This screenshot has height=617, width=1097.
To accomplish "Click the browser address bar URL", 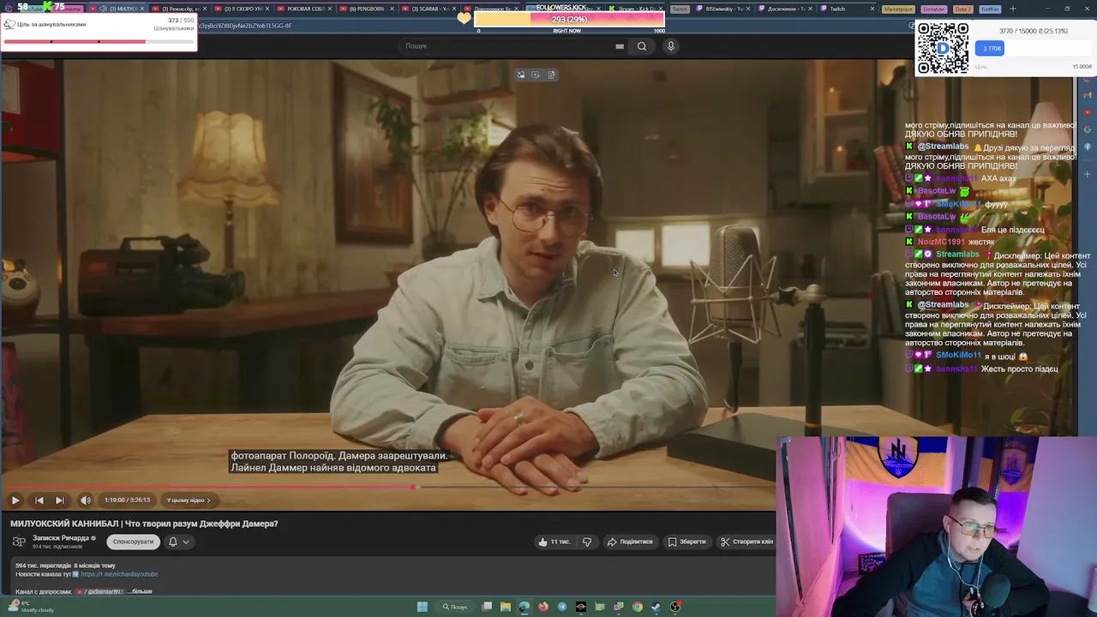I will click(x=245, y=26).
